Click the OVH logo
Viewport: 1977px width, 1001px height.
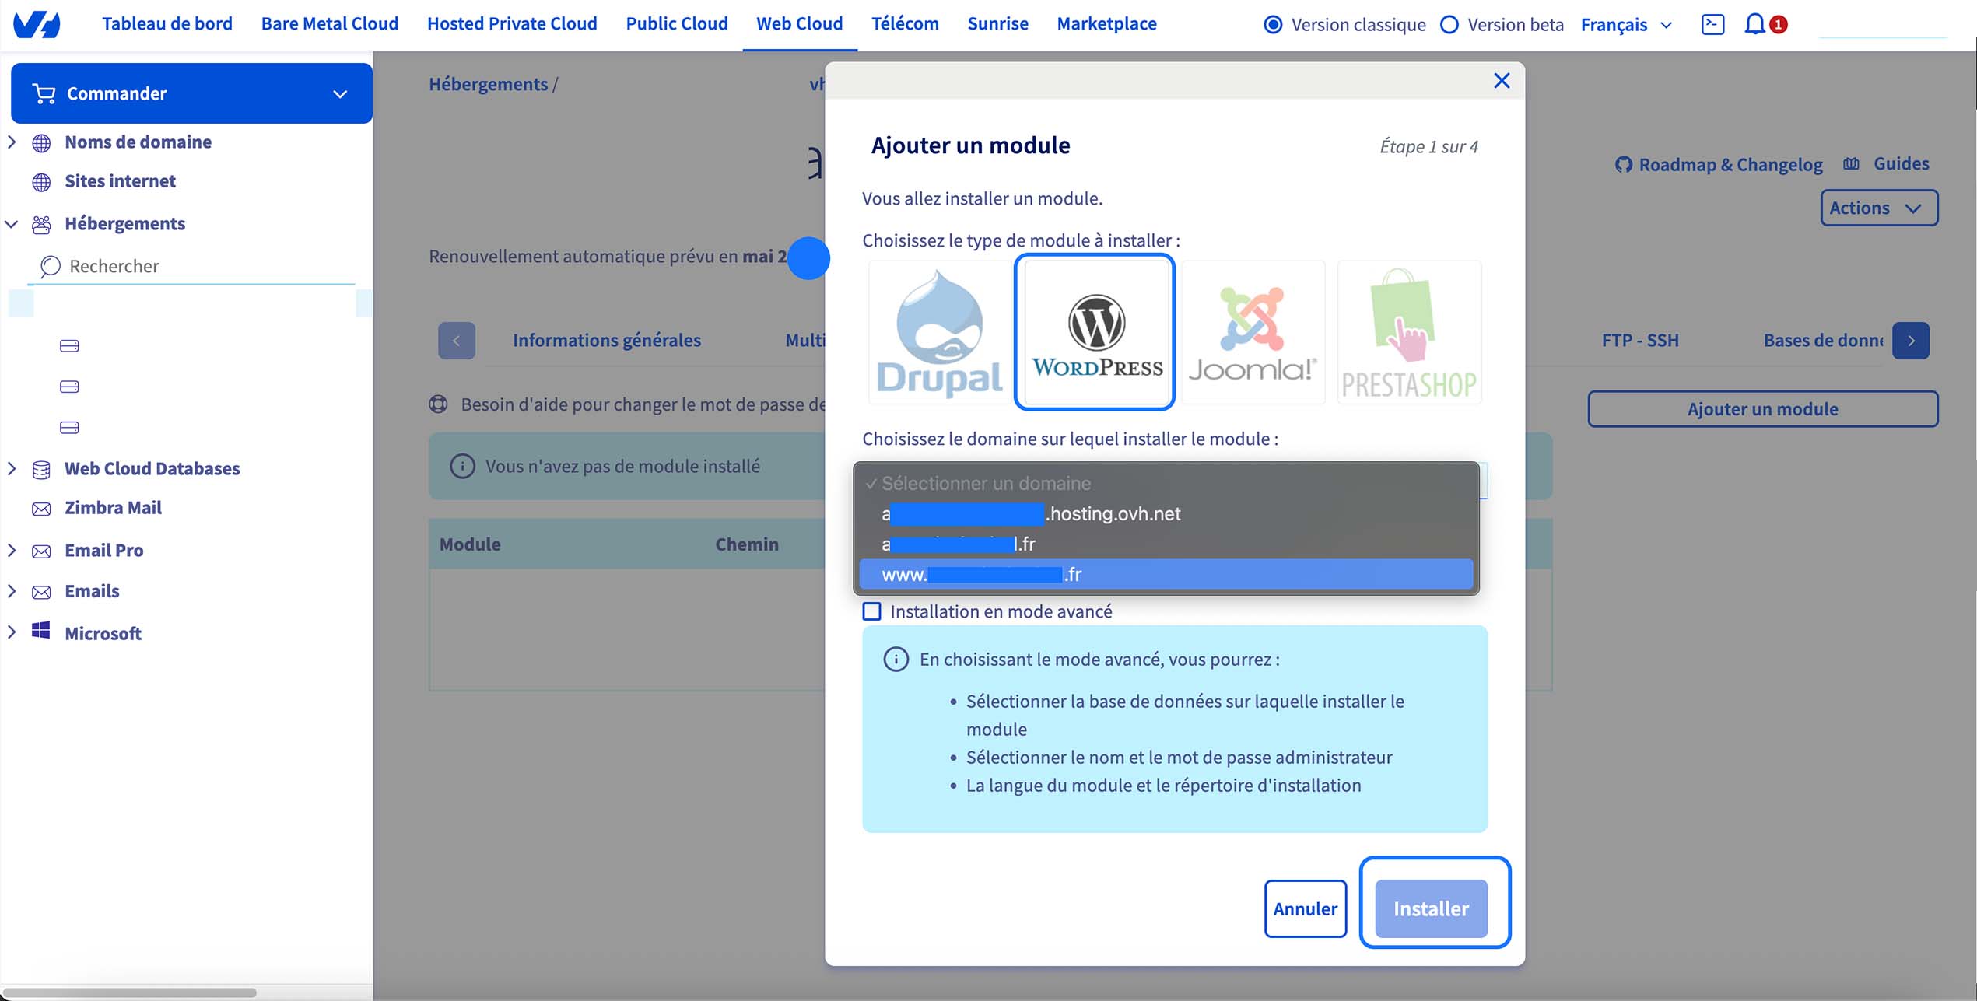click(x=38, y=24)
